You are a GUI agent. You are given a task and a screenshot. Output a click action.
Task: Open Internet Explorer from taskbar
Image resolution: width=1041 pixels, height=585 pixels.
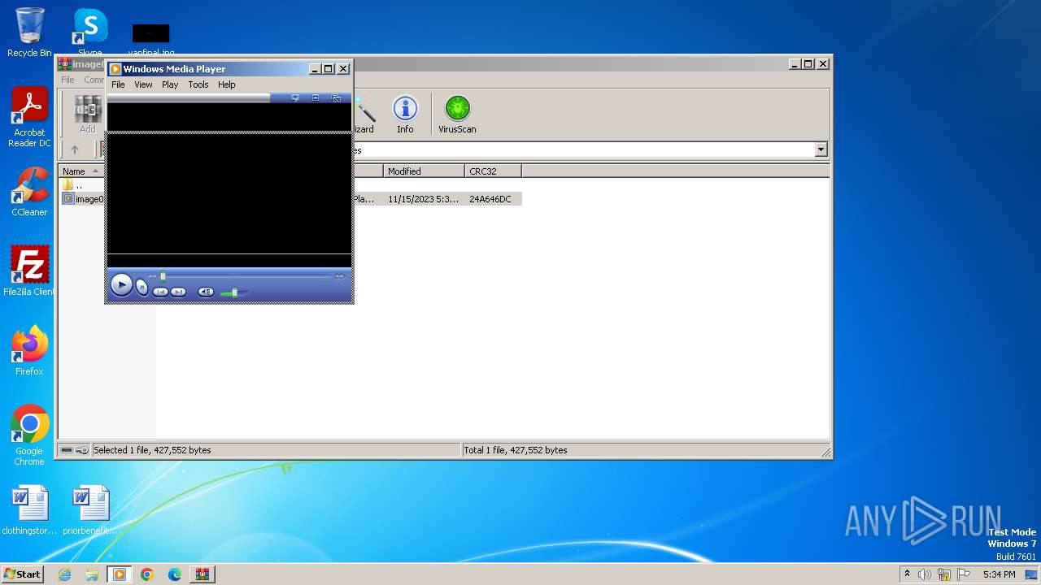pyautogui.click(x=64, y=574)
